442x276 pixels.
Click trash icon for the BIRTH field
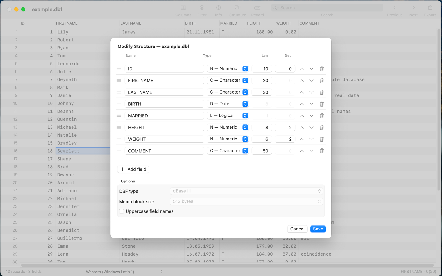click(x=322, y=104)
